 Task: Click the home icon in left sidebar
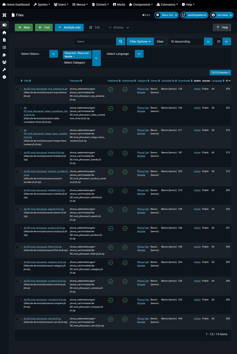4,32
